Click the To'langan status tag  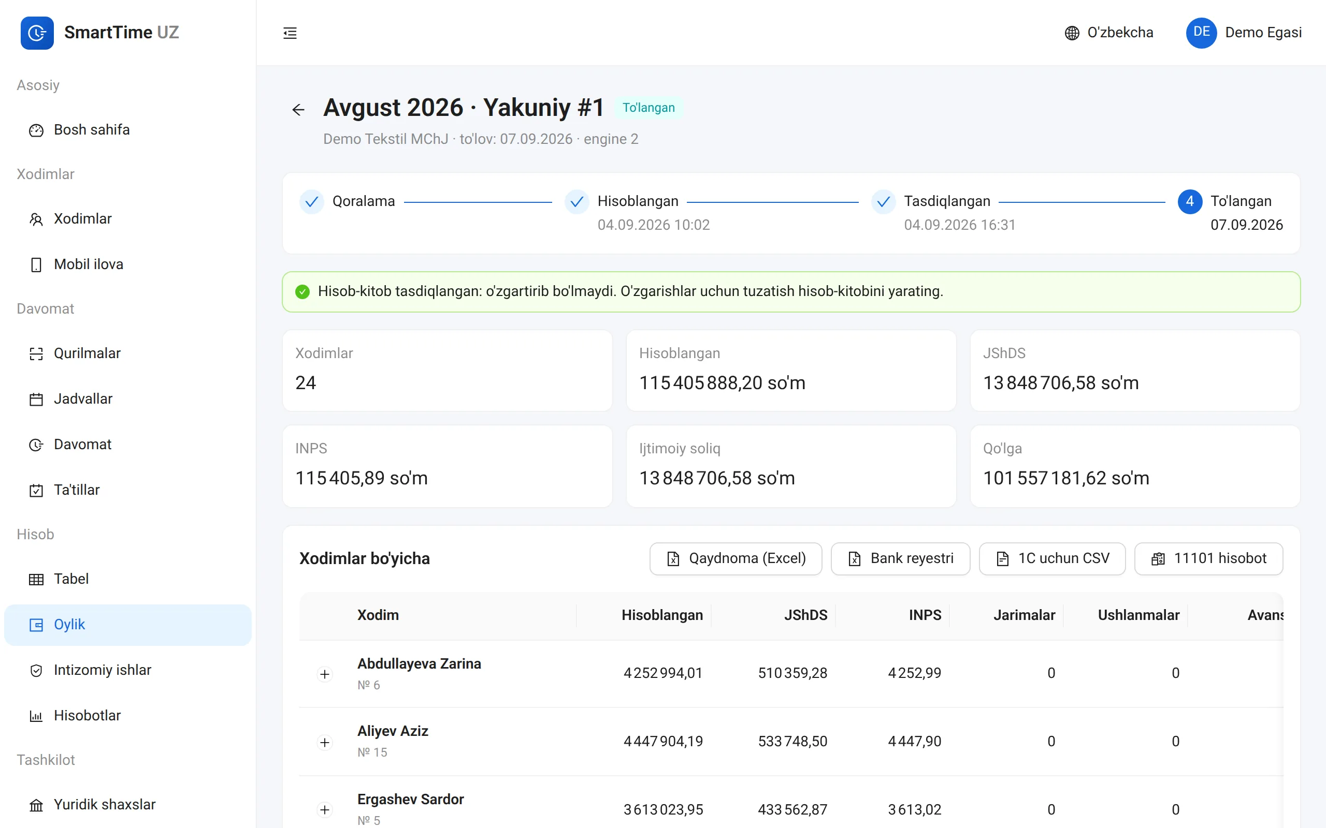[648, 108]
